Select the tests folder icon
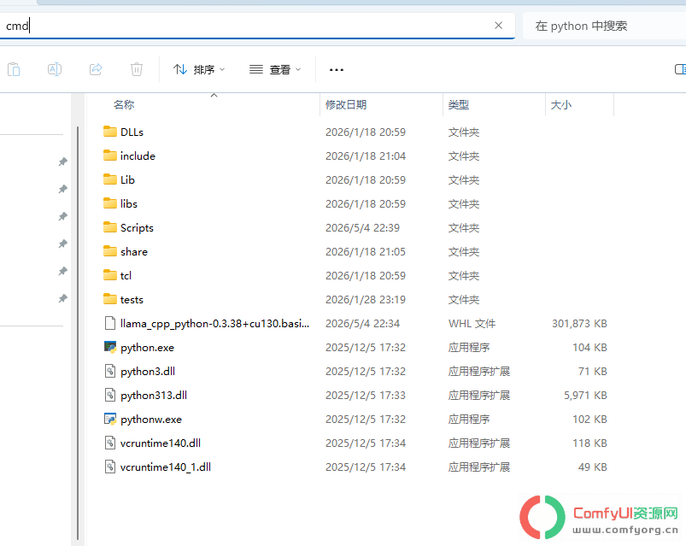This screenshot has height=546, width=686. pos(110,299)
